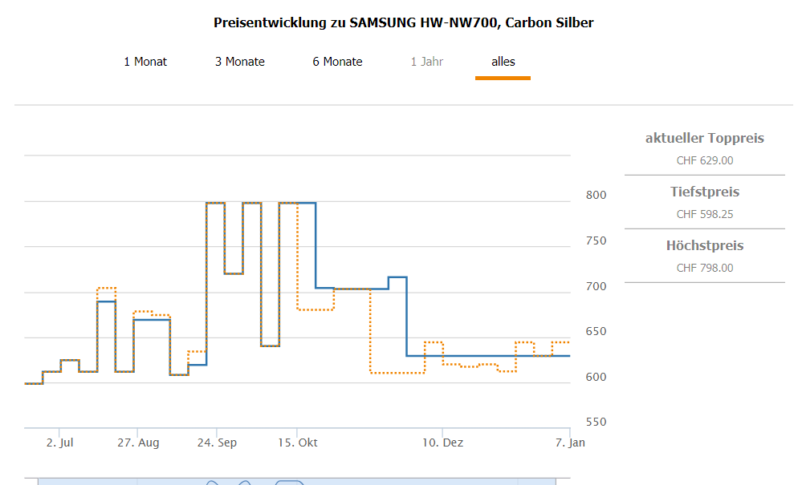Click the '2. Jul' date axis label
This screenshot has height=485, width=794.
59,443
